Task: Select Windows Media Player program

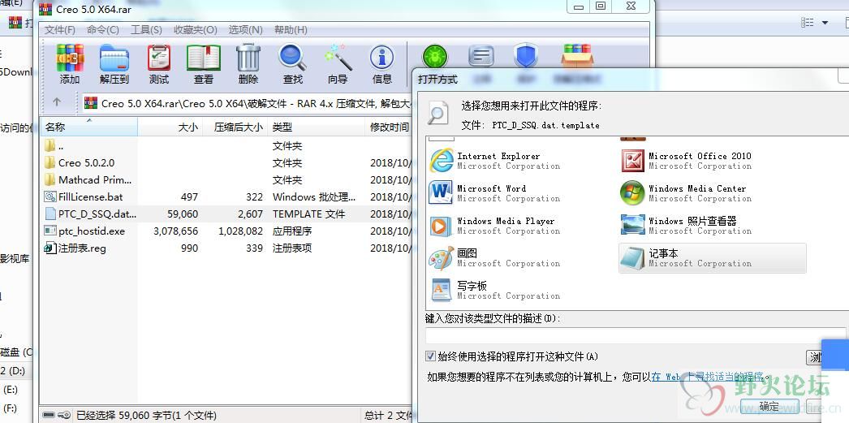Action: click(x=495, y=226)
